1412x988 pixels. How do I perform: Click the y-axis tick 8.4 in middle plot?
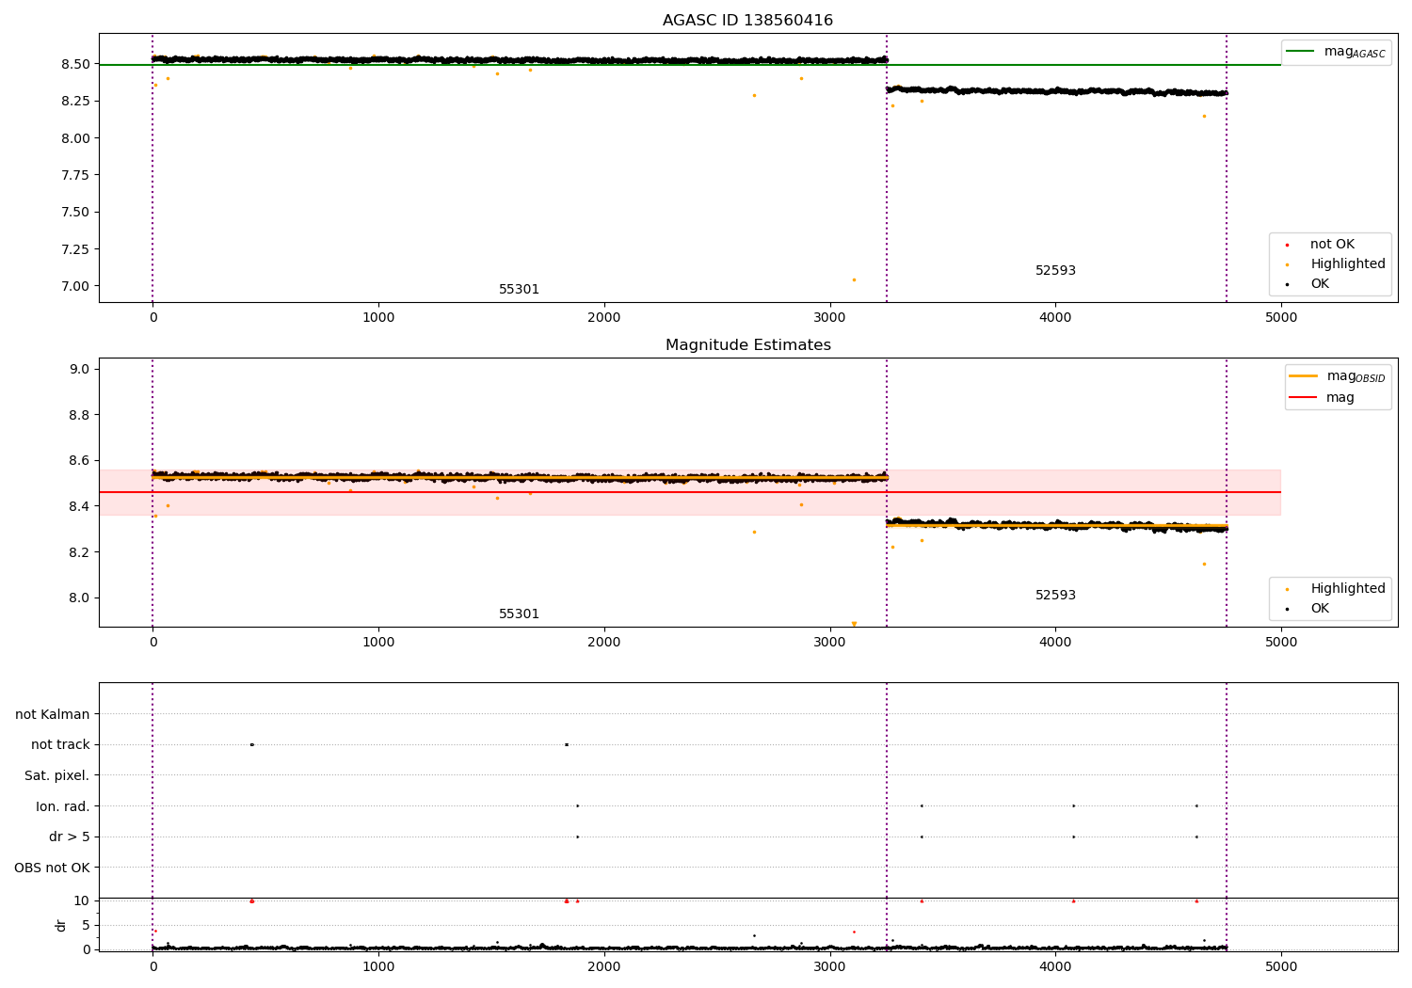80,506
